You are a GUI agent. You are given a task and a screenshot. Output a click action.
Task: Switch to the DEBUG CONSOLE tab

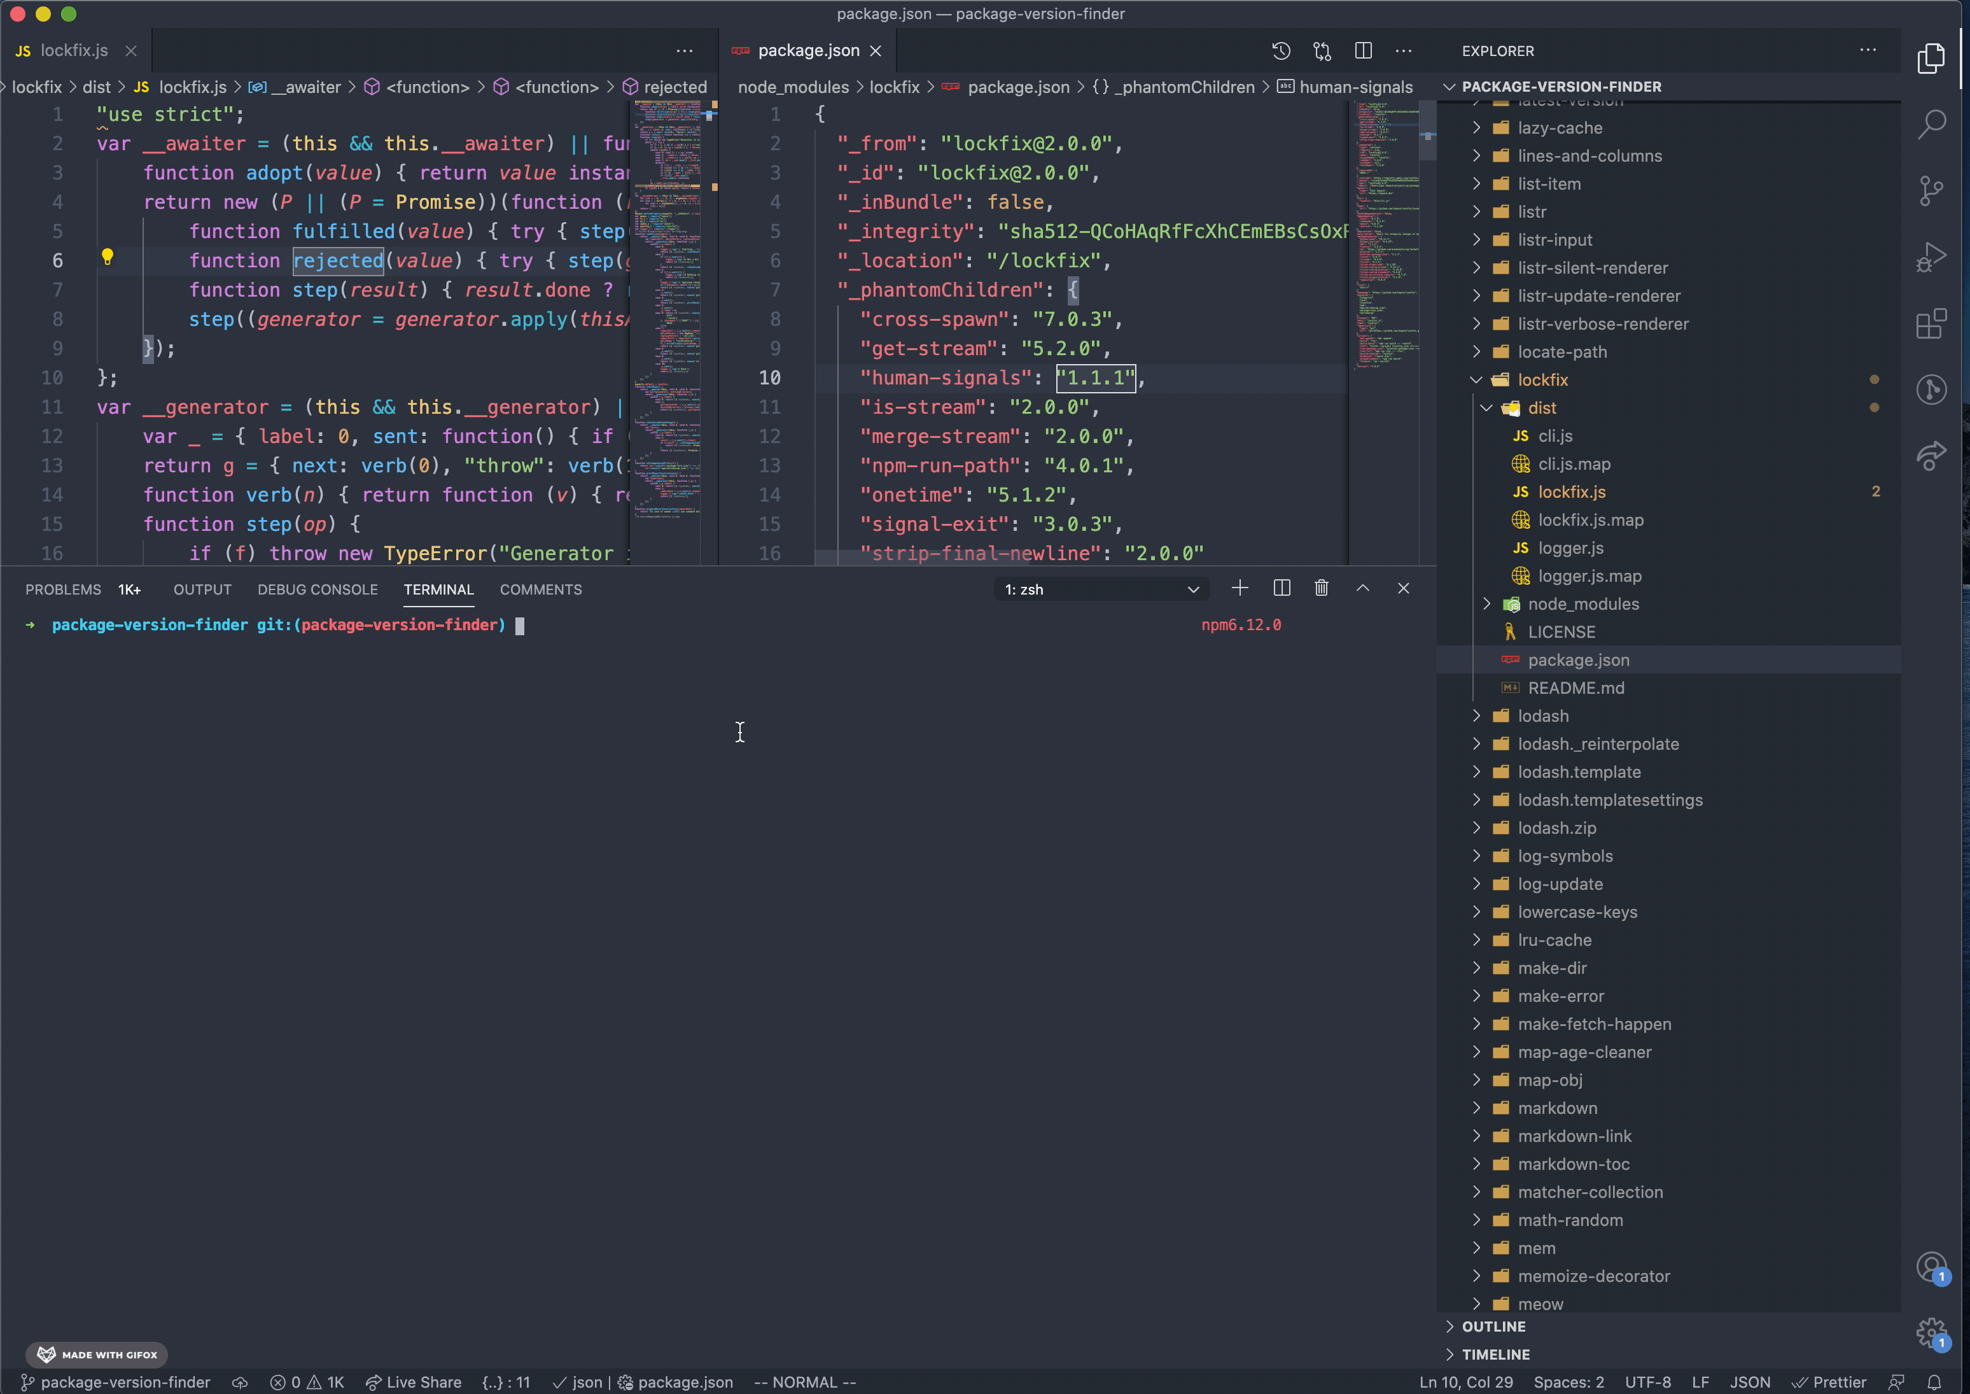tap(318, 589)
